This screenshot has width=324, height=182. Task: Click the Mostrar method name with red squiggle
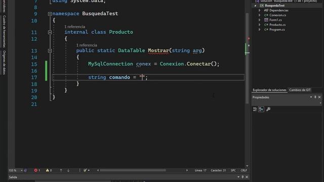coord(158,51)
